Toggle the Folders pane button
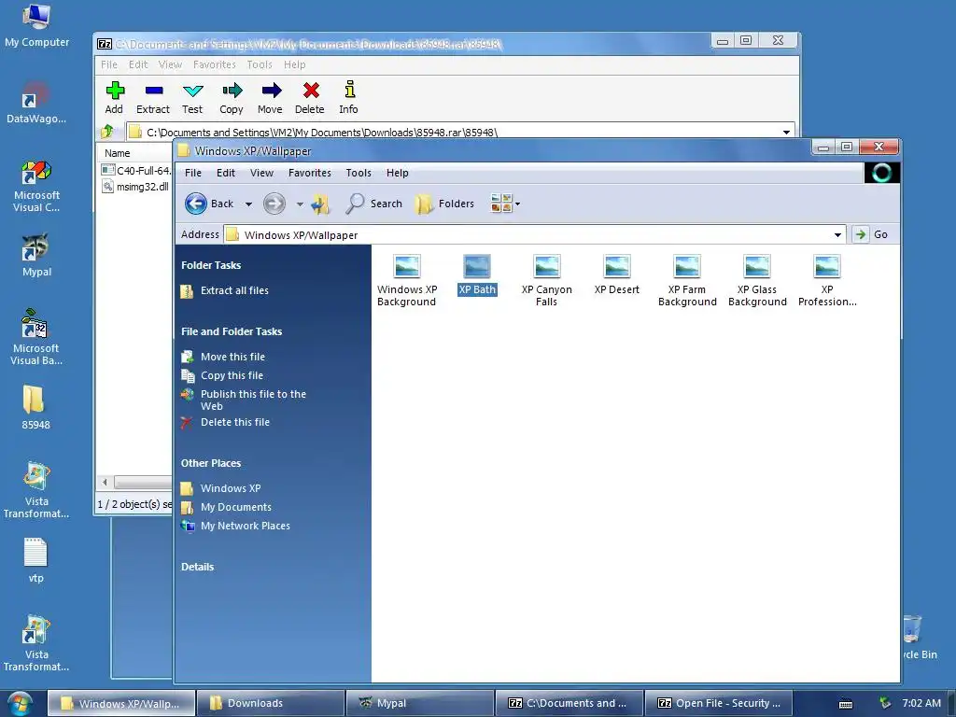Screen dimensions: 956x717 coord(444,204)
